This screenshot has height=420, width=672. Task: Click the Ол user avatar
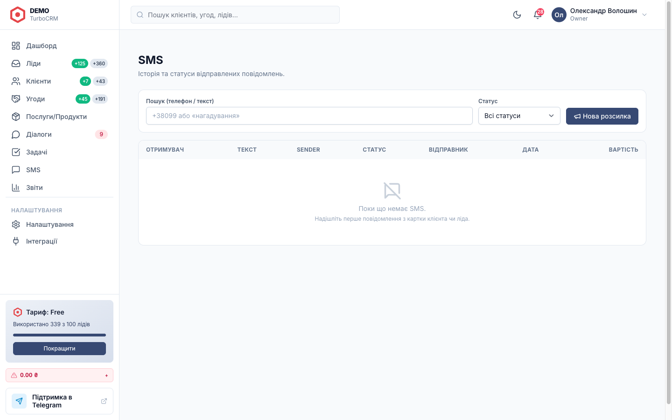pos(559,14)
